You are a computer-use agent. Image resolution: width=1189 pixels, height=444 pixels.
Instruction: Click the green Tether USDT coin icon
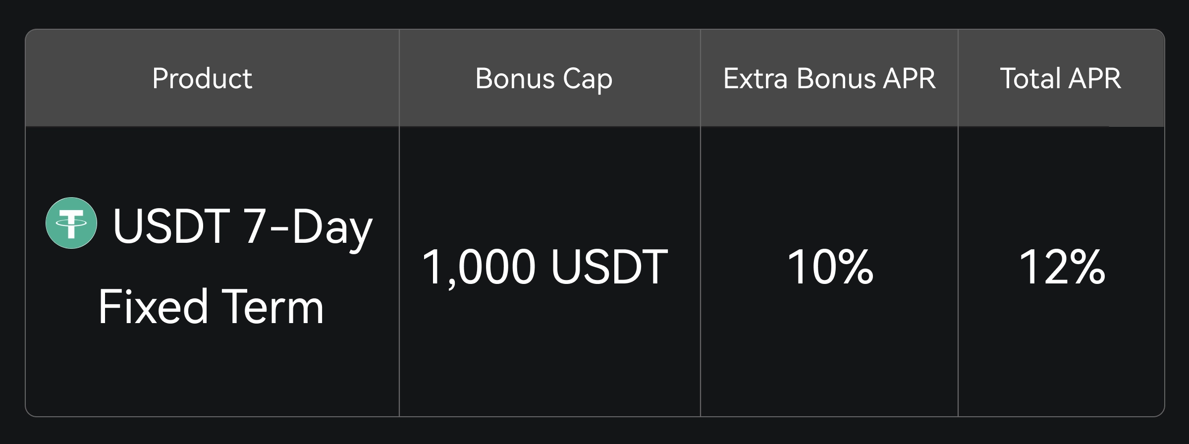71,223
